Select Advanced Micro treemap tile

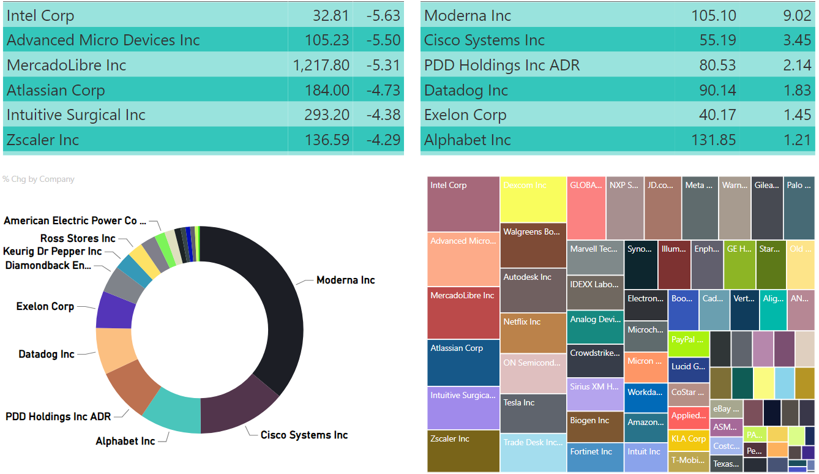tap(463, 259)
